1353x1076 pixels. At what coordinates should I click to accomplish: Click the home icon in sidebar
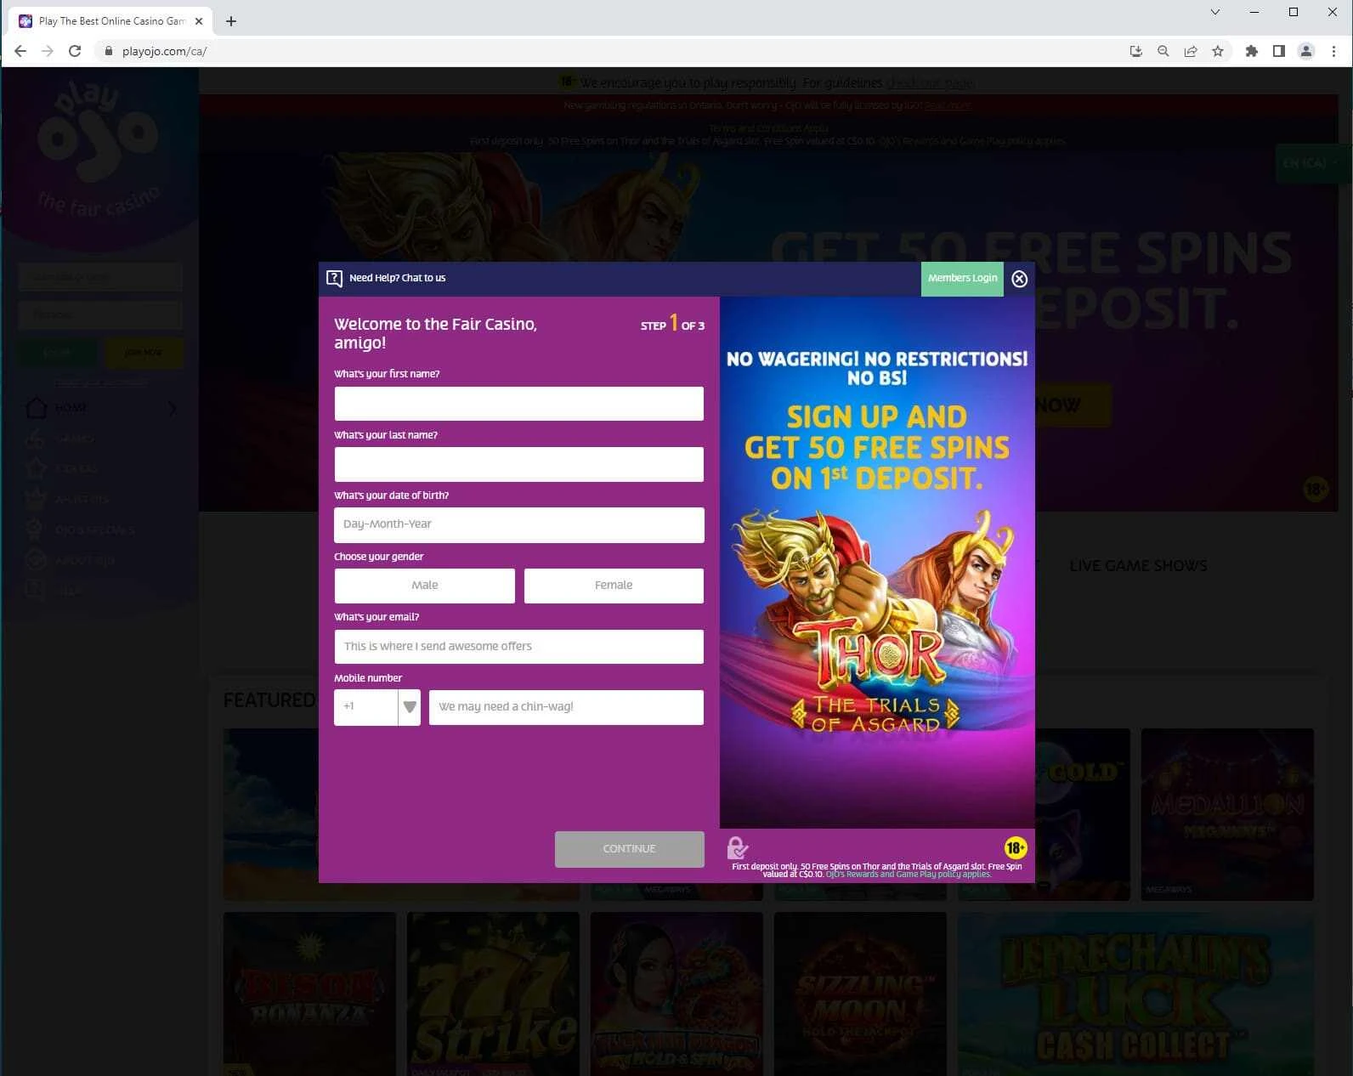point(37,408)
